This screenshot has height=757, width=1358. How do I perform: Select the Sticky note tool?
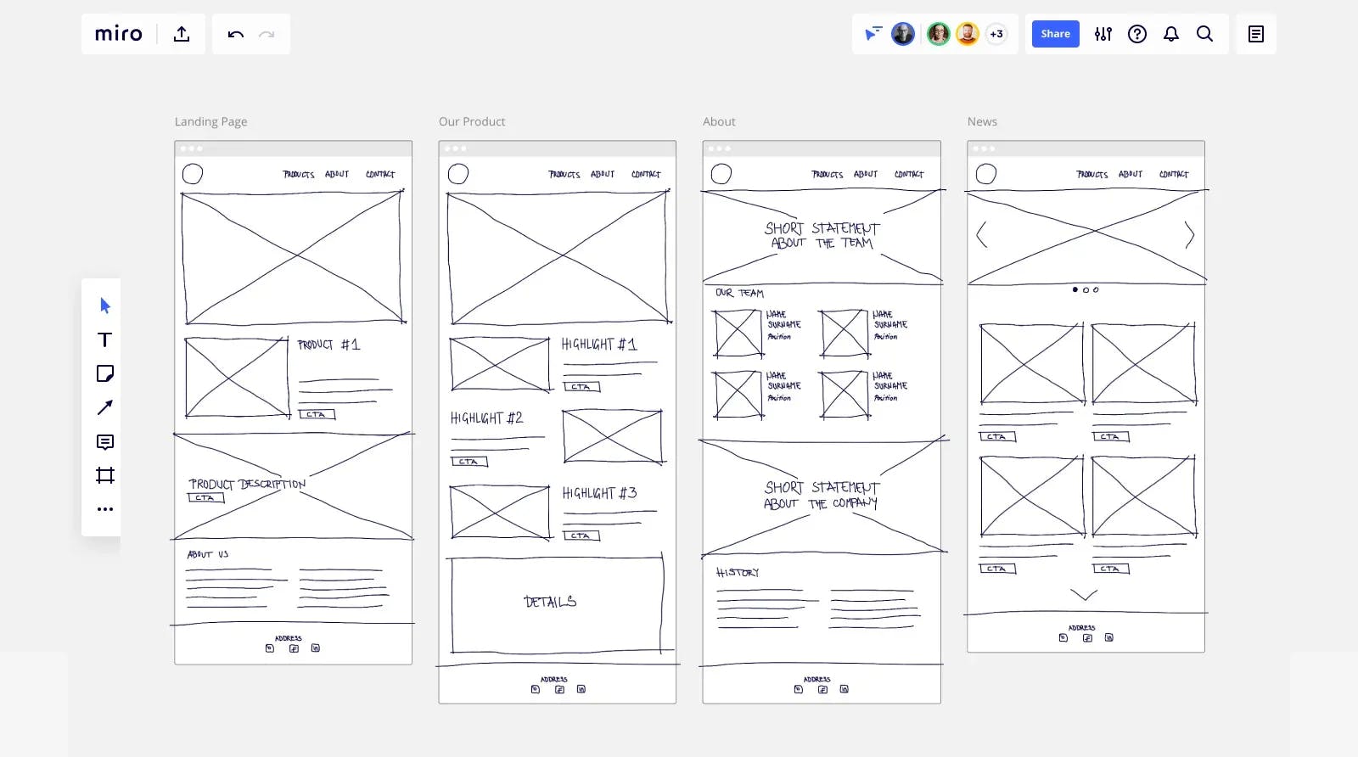click(x=105, y=373)
